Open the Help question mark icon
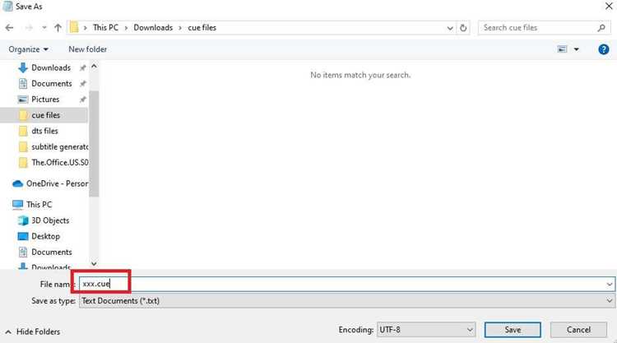 tap(603, 49)
